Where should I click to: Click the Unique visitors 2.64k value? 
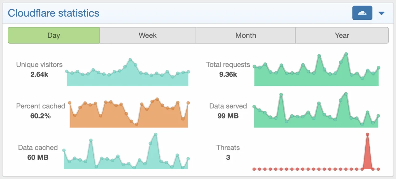pyautogui.click(x=39, y=74)
